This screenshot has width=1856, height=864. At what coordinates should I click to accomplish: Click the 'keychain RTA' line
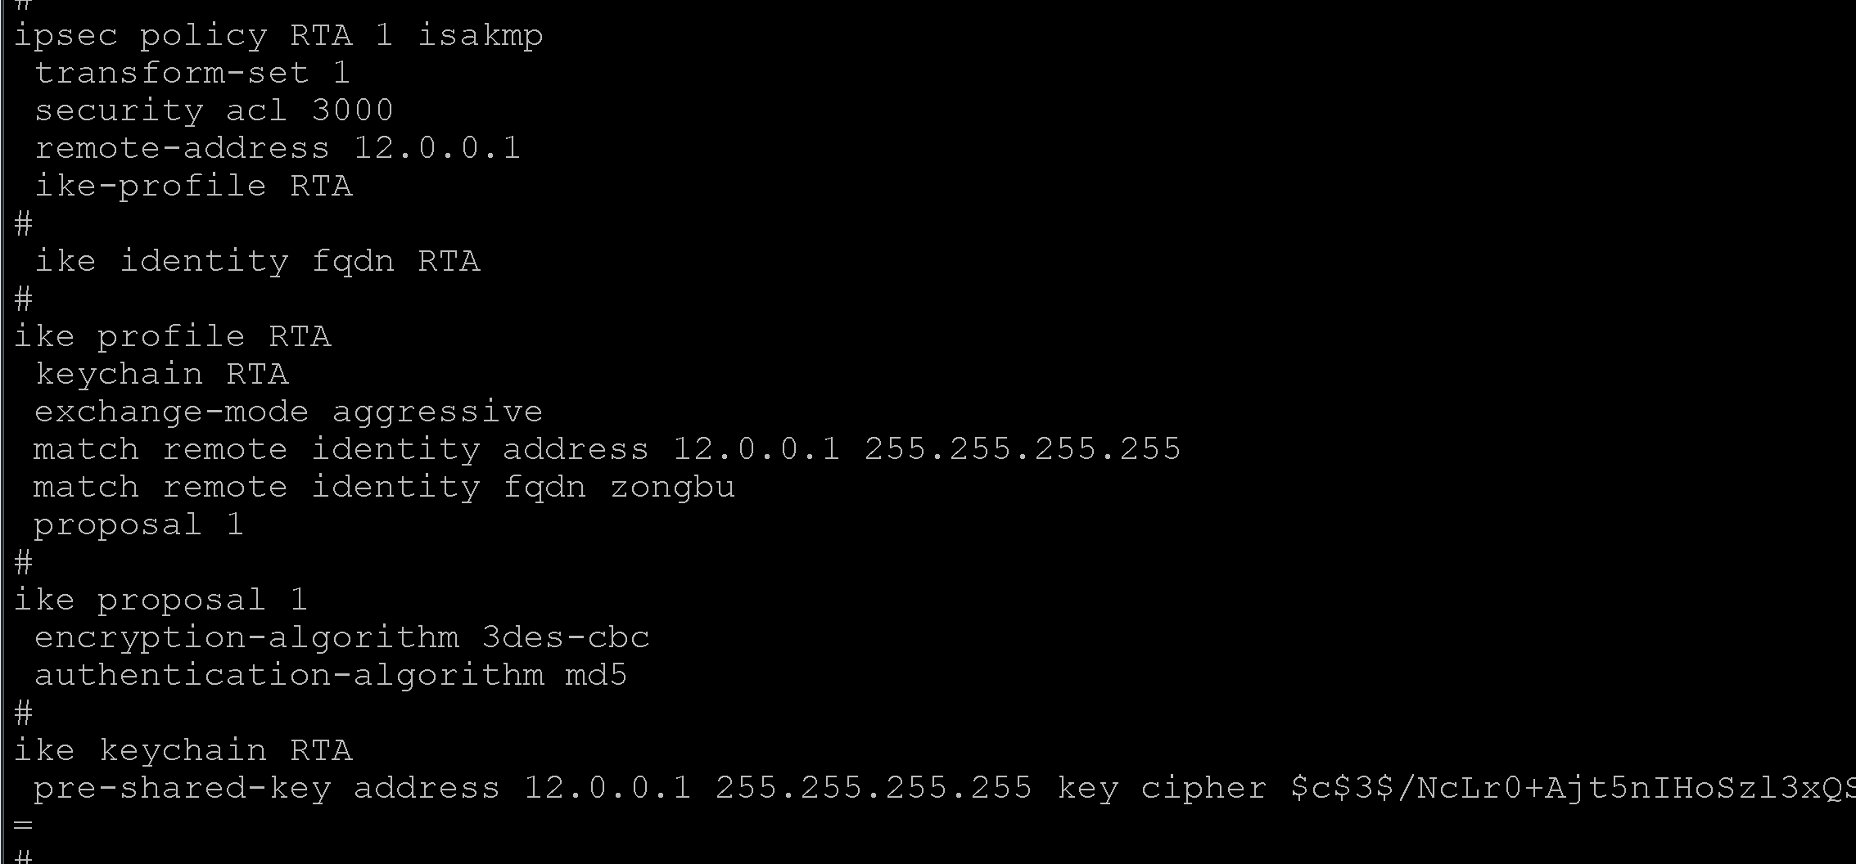coord(161,375)
